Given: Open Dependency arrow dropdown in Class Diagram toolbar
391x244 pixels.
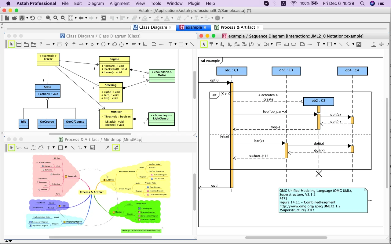Looking at the screenshot, I should 86,44.
